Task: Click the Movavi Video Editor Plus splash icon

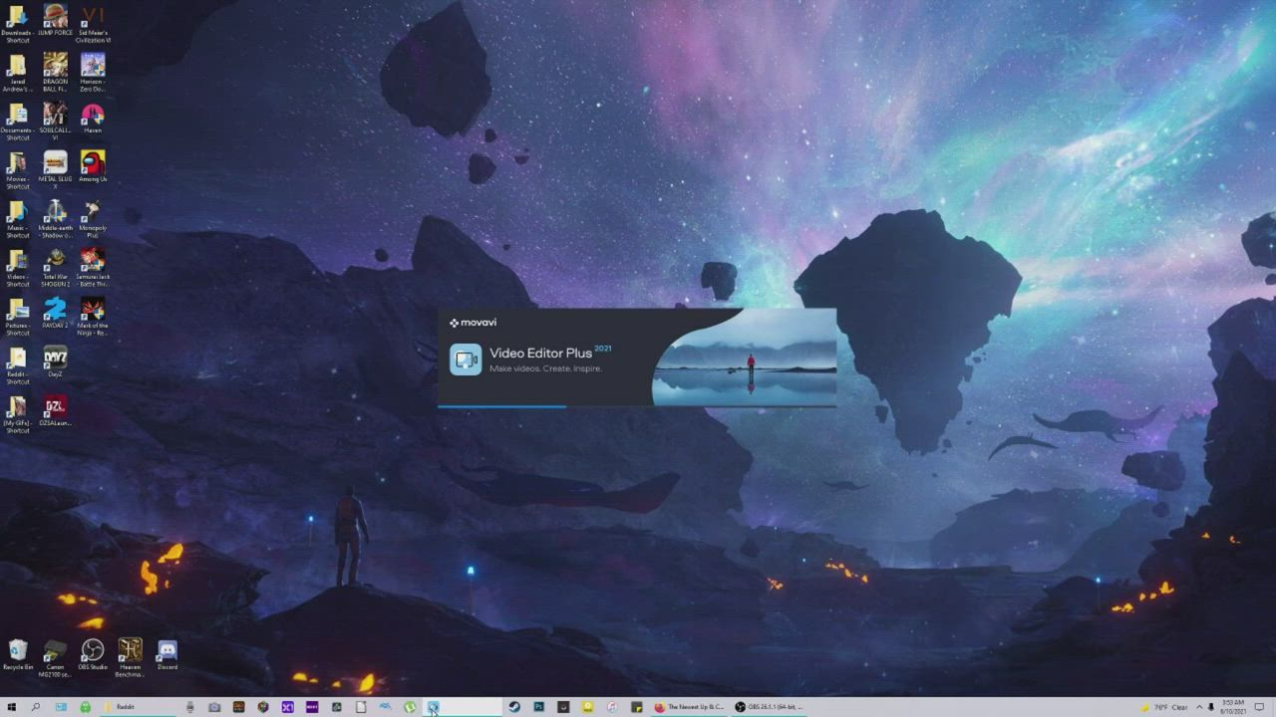Action: [x=466, y=359]
